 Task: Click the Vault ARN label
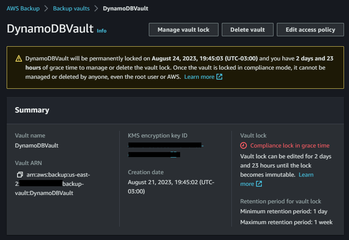pos(28,163)
